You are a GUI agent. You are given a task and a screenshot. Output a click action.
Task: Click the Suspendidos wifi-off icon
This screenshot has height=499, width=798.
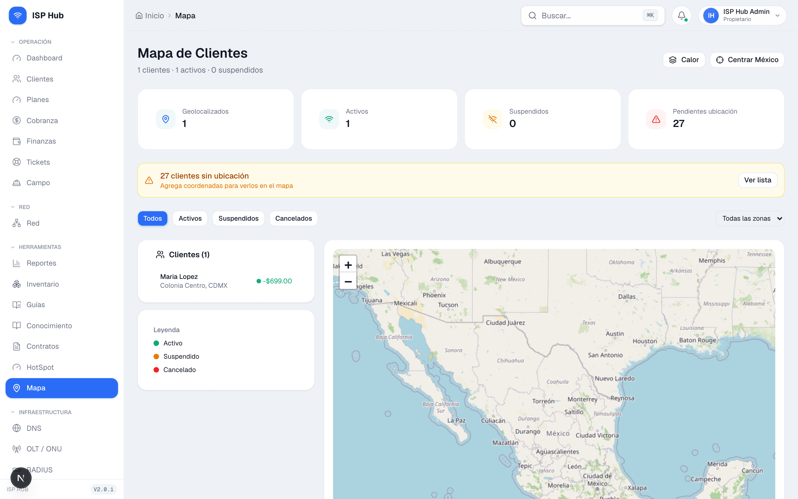(493, 119)
